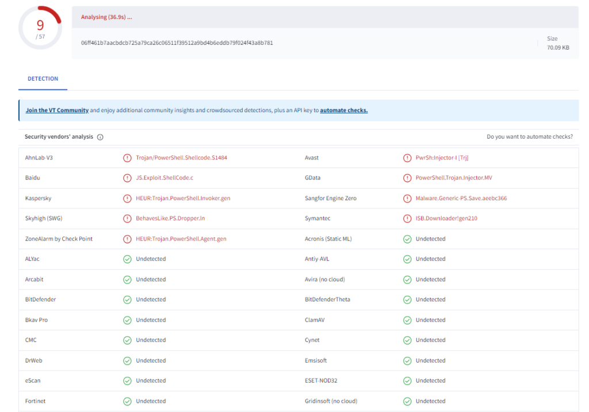The width and height of the screenshot is (589, 412).
Task: Click the alert icon in the Avast row
Action: tap(407, 158)
